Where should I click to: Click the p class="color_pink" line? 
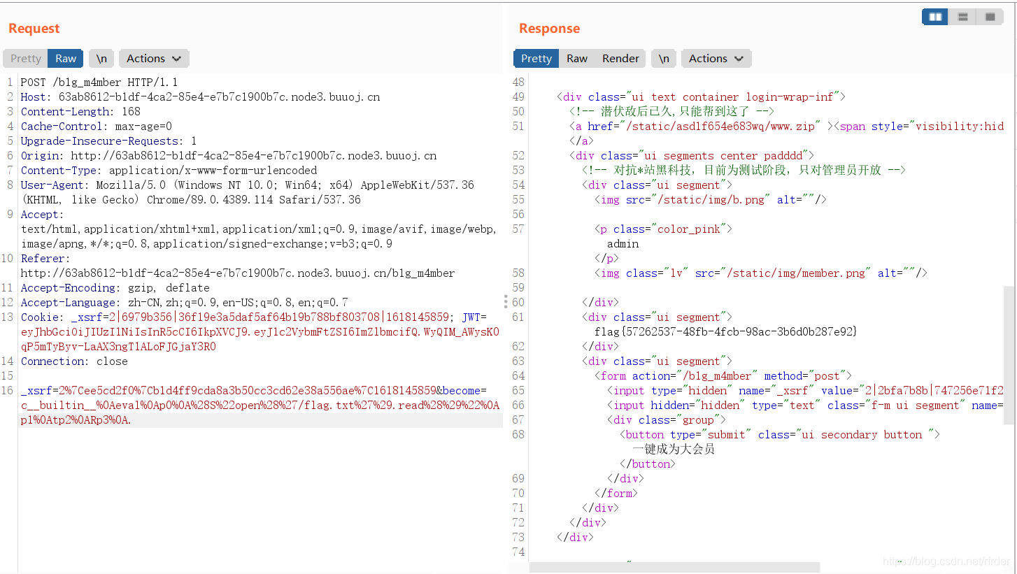[x=664, y=229]
